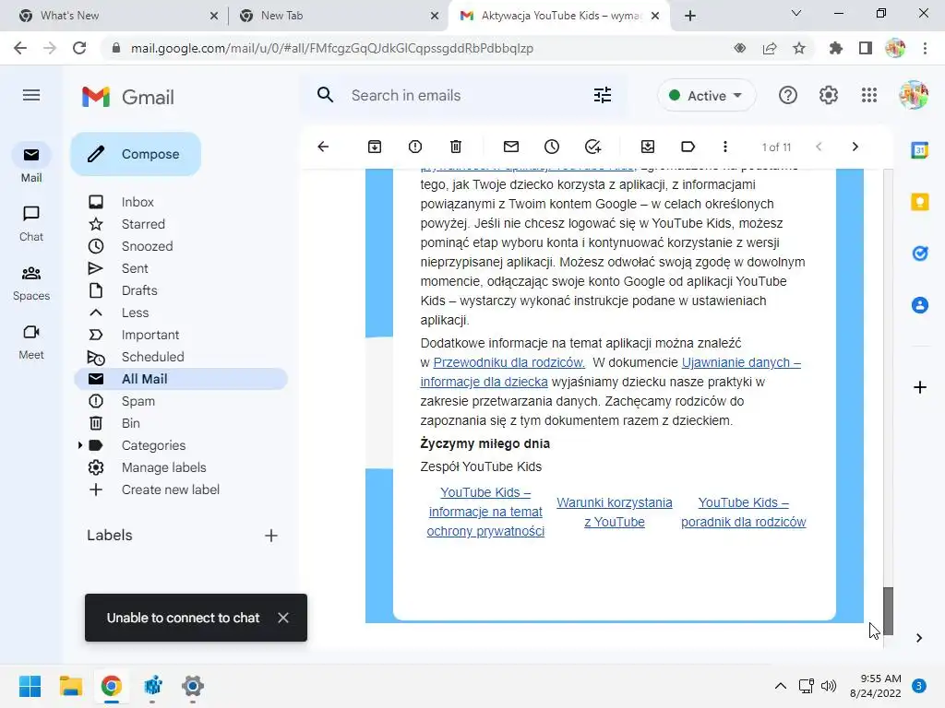Archive this email

[375, 147]
